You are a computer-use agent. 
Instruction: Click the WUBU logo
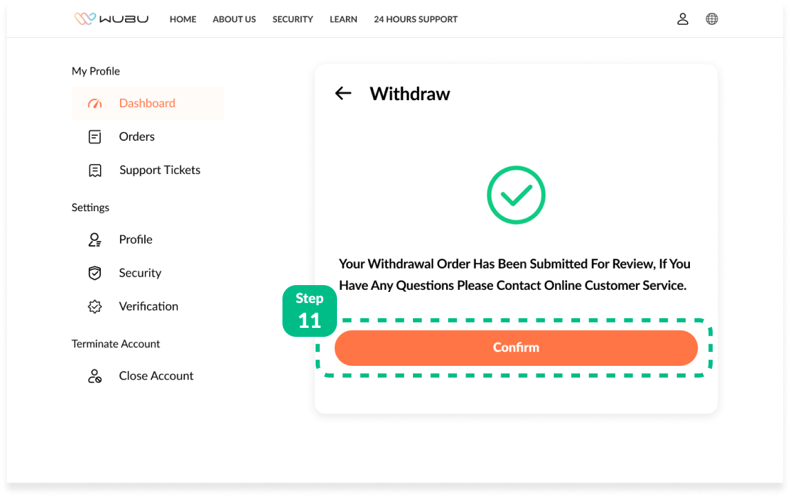[110, 19]
